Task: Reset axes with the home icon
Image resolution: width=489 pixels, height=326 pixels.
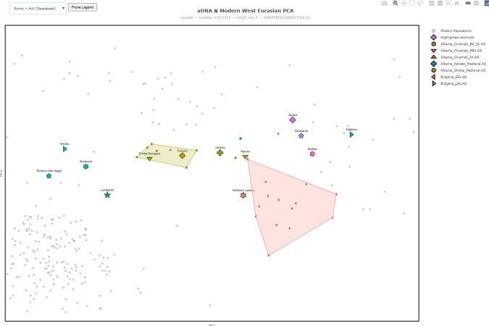Action: point(457,3)
